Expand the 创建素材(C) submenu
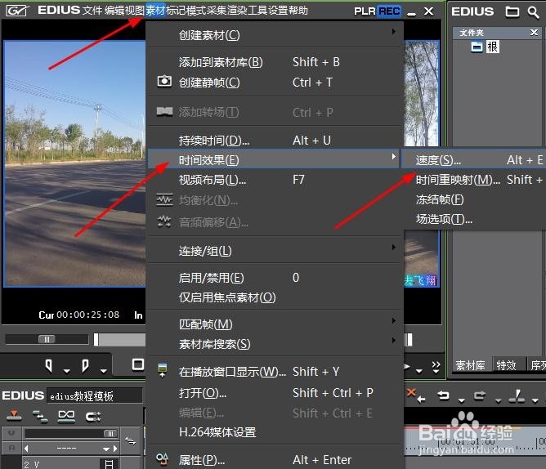 (x=275, y=35)
